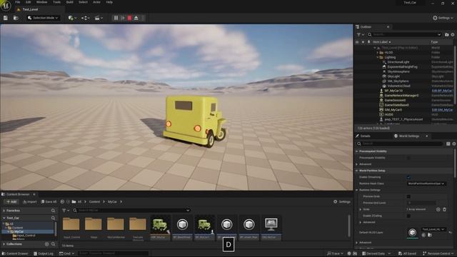Reset Default HLOD Layer to default arrow

pyautogui.click(x=451, y=233)
